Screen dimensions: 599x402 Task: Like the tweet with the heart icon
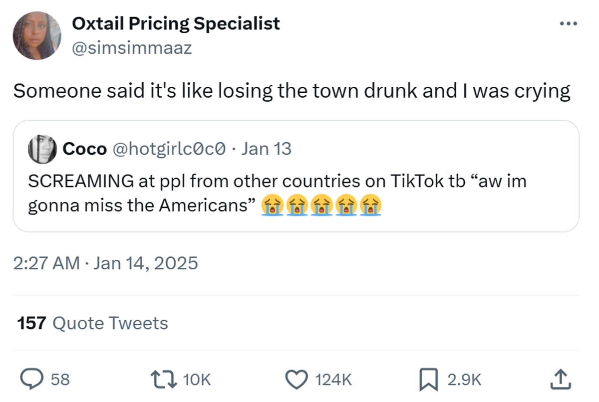tap(299, 380)
